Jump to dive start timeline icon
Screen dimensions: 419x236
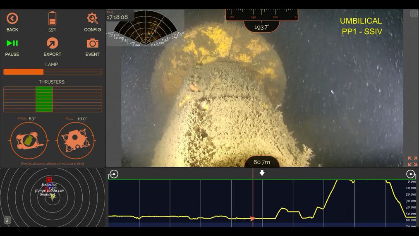point(114,174)
